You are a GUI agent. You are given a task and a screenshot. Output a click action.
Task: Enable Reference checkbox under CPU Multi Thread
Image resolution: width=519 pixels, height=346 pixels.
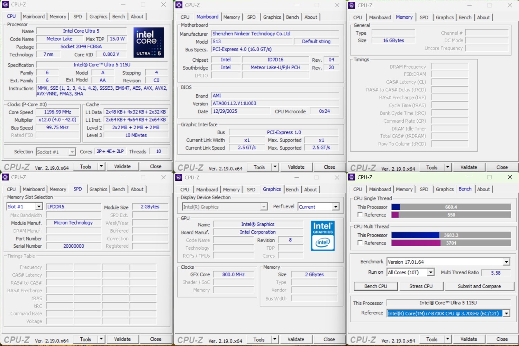click(360, 243)
